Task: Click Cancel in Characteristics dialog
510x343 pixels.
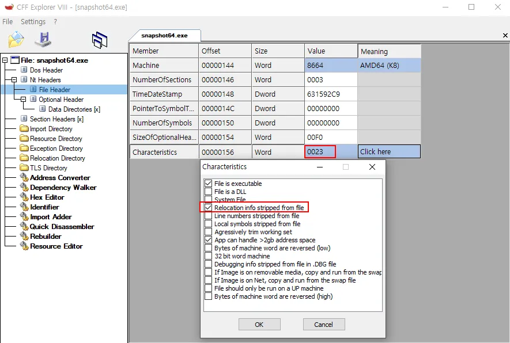Action: click(324, 325)
